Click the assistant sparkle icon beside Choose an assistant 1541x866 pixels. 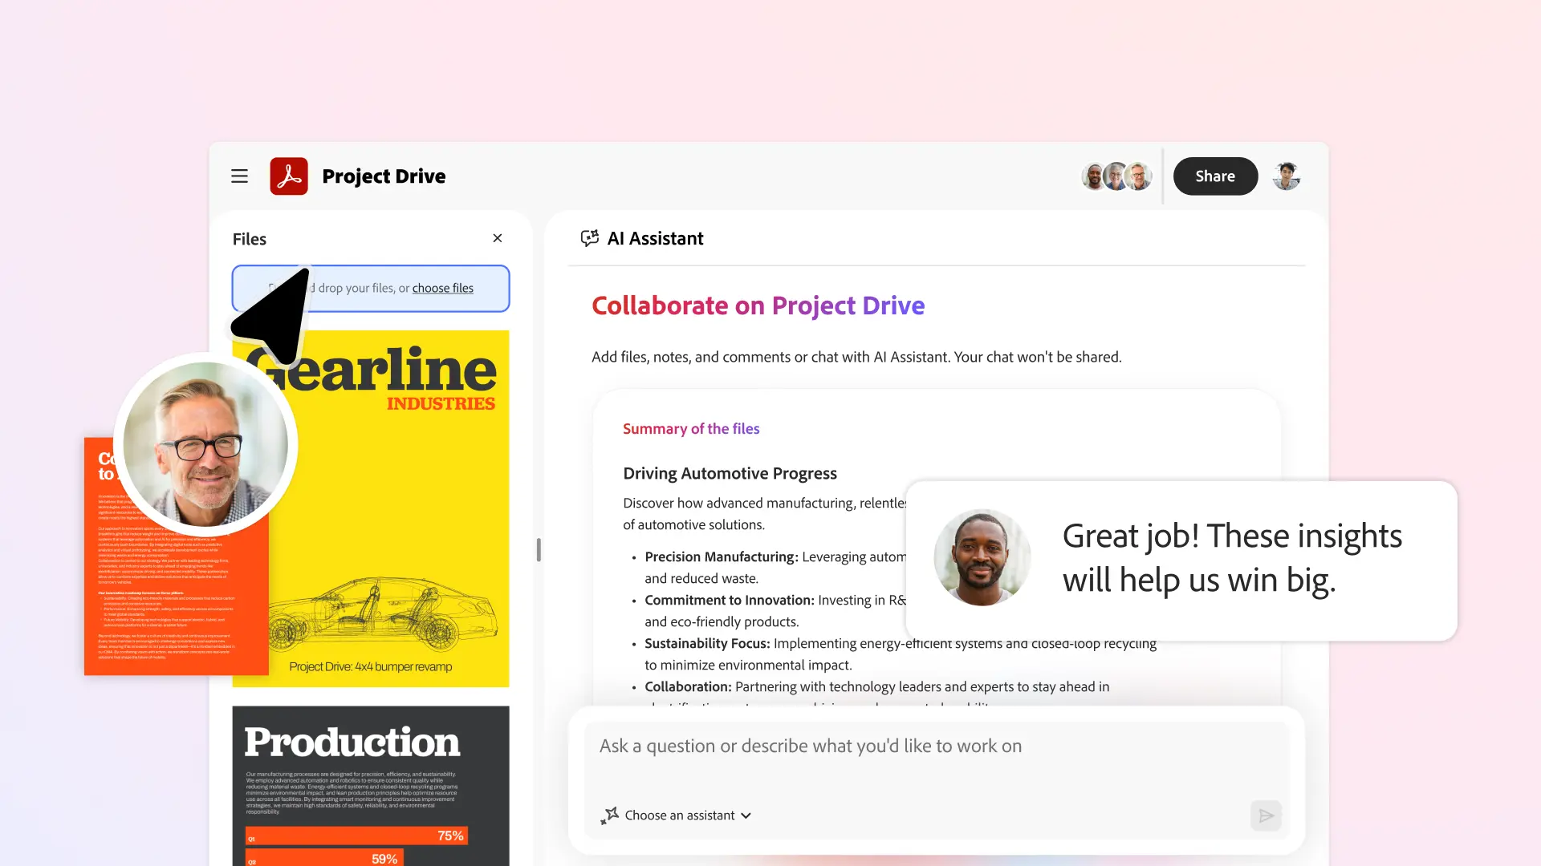click(610, 815)
